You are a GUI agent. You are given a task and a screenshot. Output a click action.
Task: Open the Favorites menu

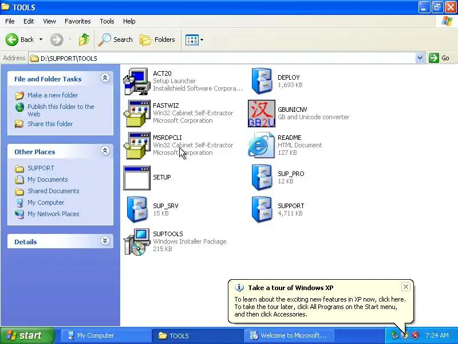tap(78, 21)
